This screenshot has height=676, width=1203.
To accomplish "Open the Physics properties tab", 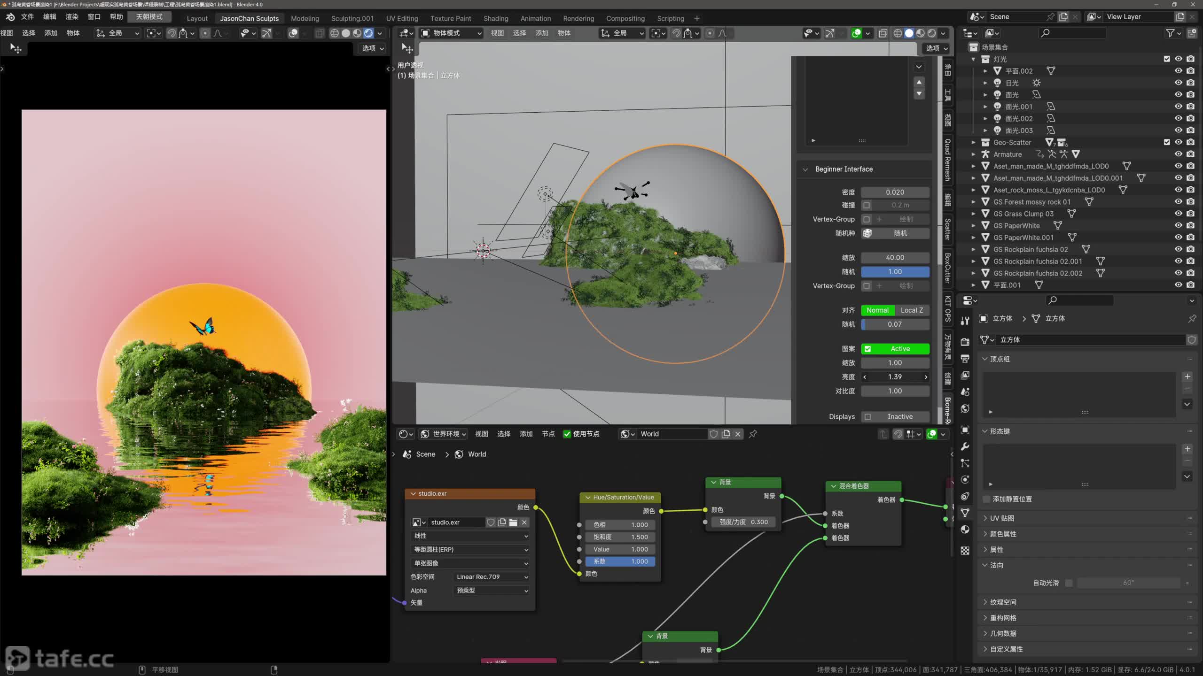I will click(965, 480).
